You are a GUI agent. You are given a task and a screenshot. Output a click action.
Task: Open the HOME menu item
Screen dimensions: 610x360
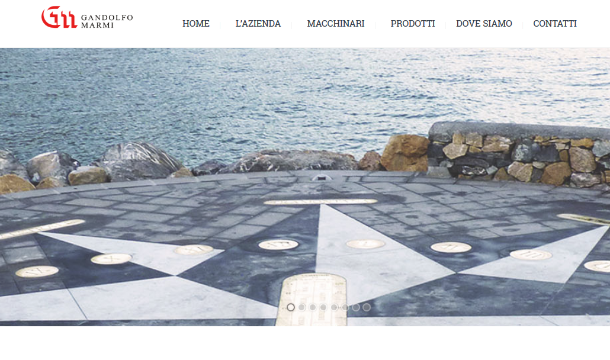click(x=196, y=23)
